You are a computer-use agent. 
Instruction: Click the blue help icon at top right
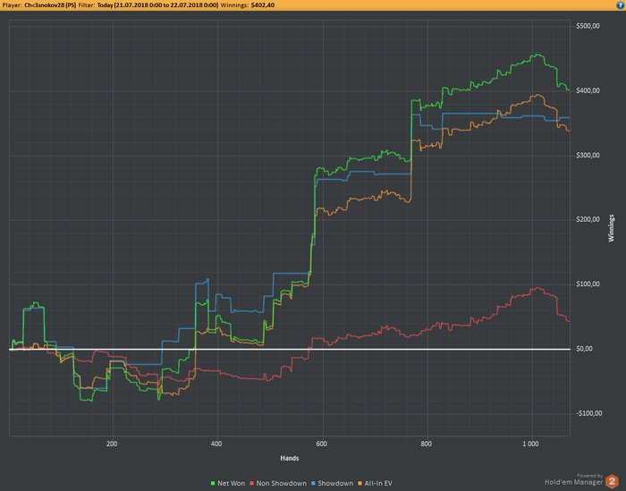pos(622,5)
